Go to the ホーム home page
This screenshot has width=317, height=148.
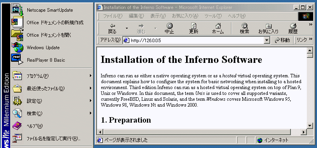click(x=218, y=29)
